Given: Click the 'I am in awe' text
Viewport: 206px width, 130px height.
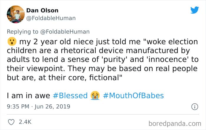Looking at the screenshot, I should [28, 96].
